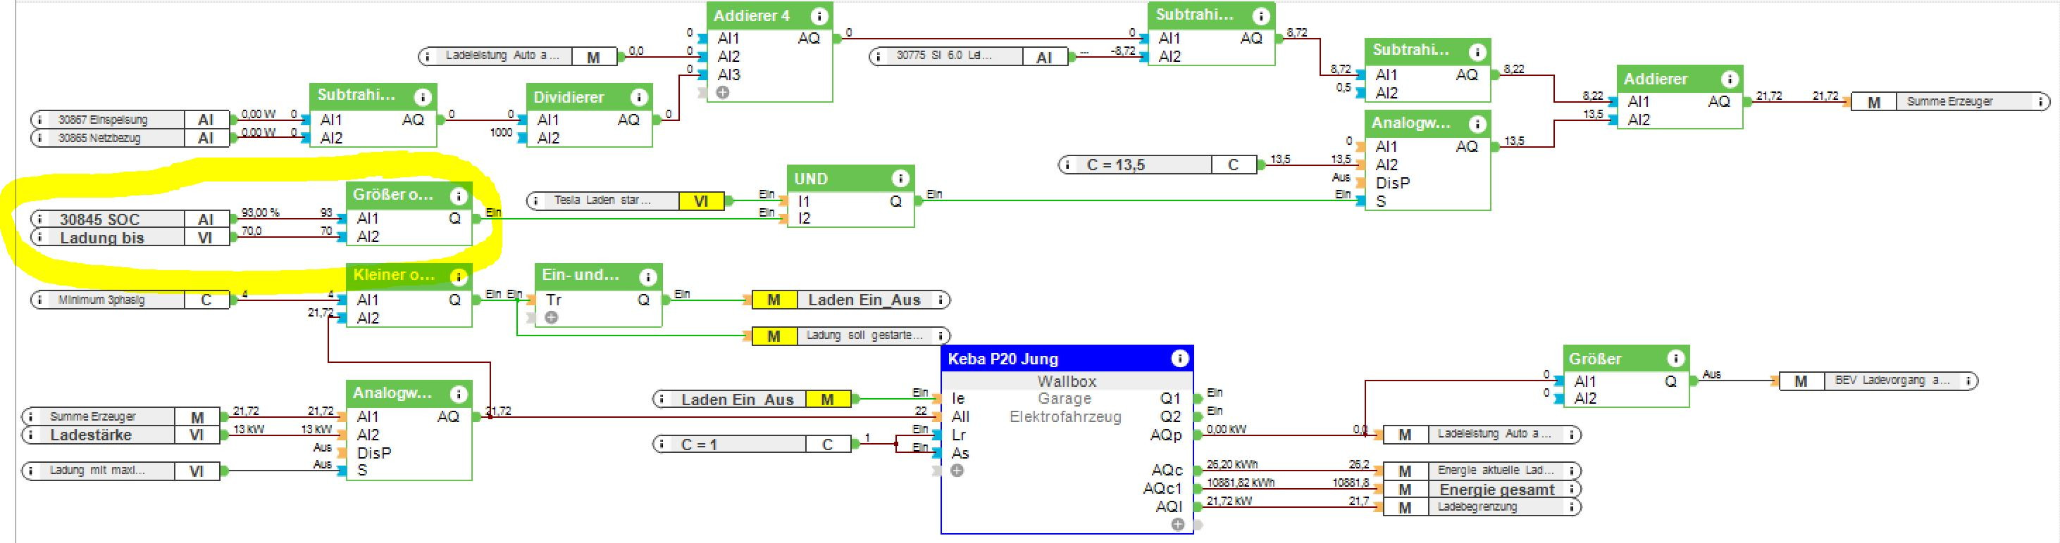Open info icon of Minimum 3phasig constant
Screen dimensions: 2060x543
pyautogui.click(x=40, y=300)
